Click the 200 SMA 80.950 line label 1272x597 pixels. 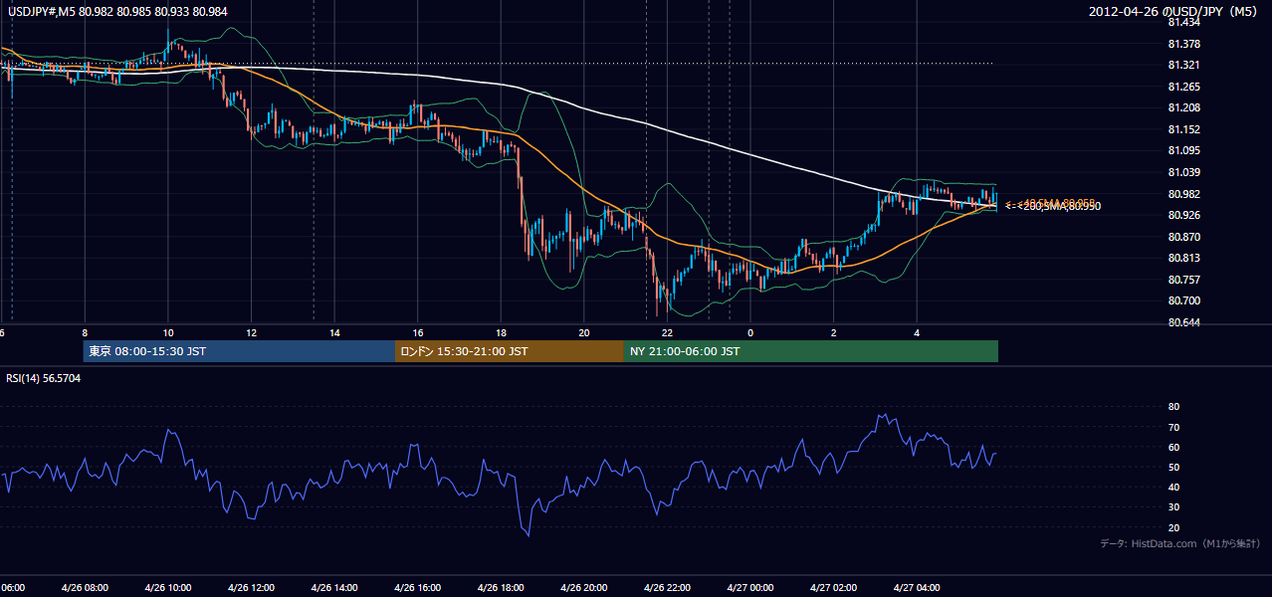tap(1052, 207)
